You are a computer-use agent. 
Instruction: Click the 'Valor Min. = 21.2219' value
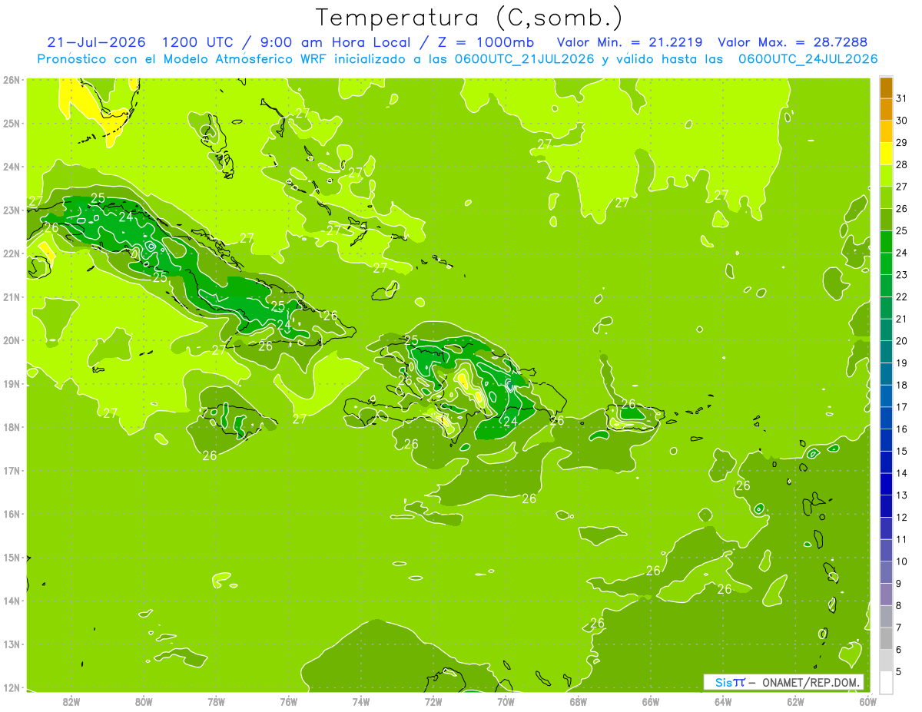point(629,42)
